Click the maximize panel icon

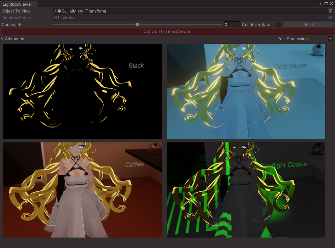pos(325,3)
